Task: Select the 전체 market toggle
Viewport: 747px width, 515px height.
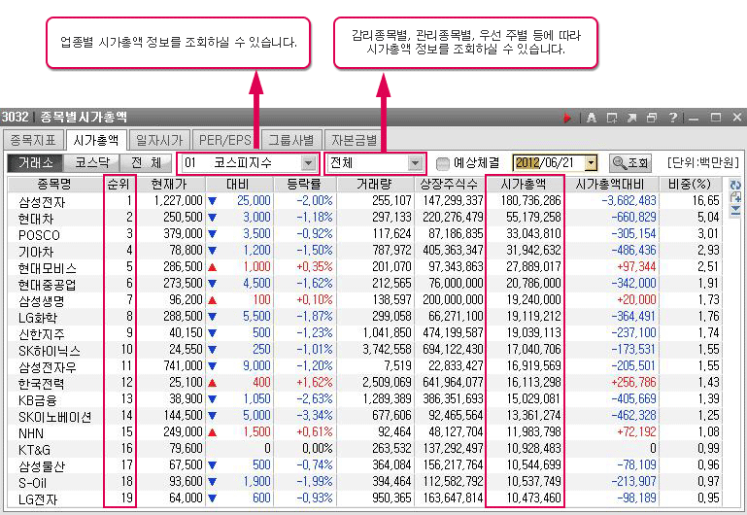Action: pyautogui.click(x=146, y=163)
